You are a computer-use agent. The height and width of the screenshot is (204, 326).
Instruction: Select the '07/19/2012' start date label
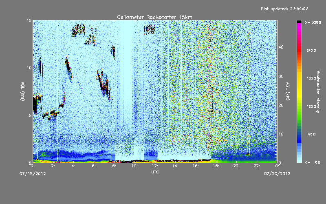[33, 174]
